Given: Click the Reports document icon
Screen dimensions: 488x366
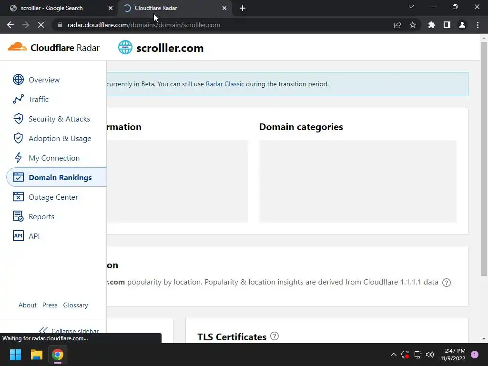Looking at the screenshot, I should tap(18, 216).
